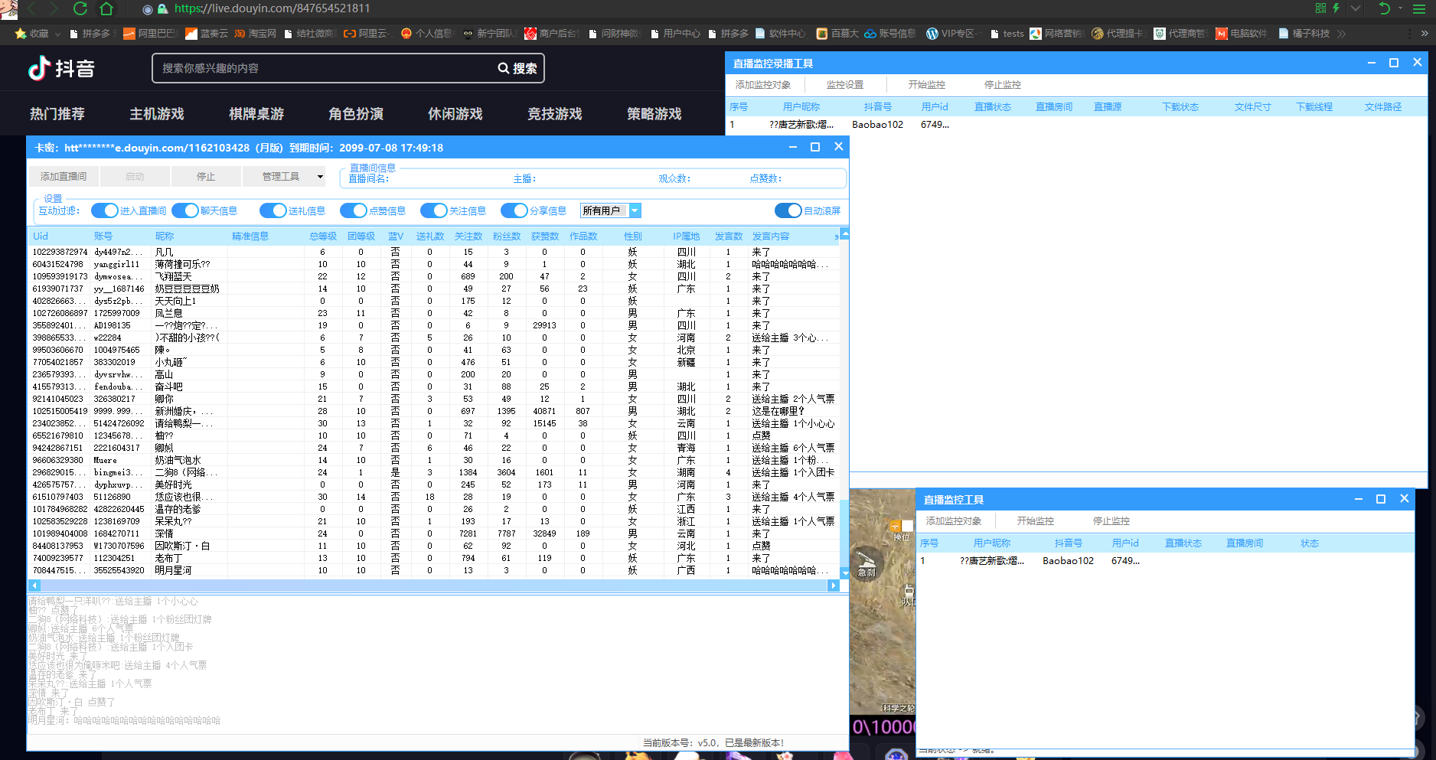The image size is (1436, 760).
Task: Click the magnifier 搜索 search button
Action: (x=518, y=68)
